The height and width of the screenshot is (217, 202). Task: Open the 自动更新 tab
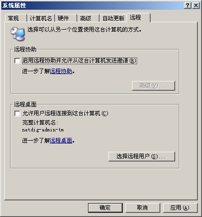click(114, 18)
